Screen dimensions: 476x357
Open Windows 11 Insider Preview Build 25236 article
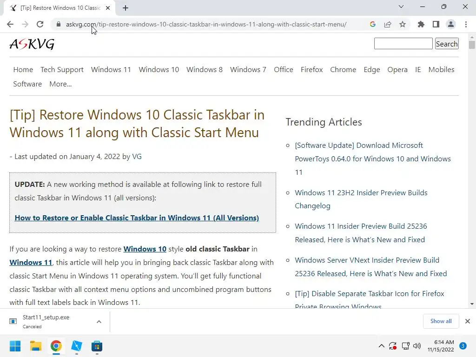(361, 233)
